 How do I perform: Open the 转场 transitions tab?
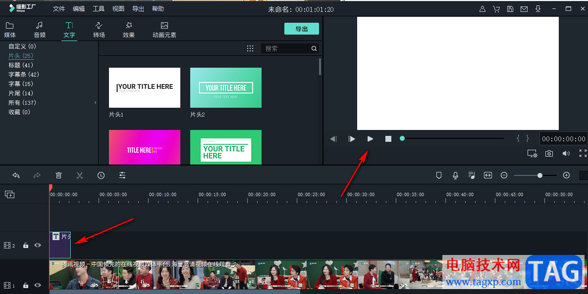99,30
